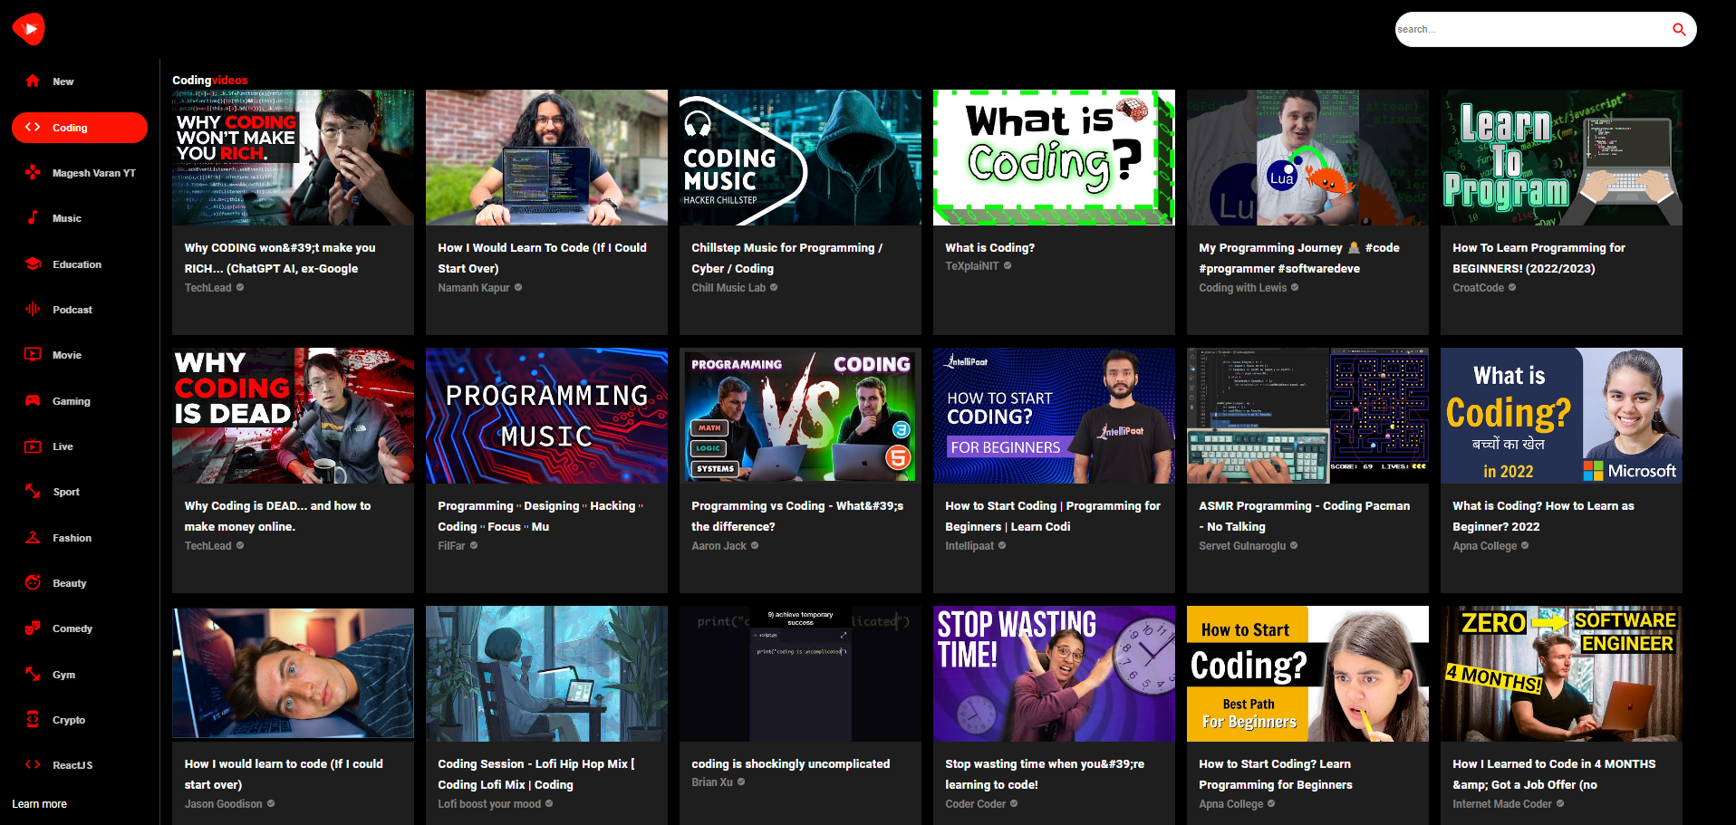Click the Movie category icon

[x=33, y=355]
